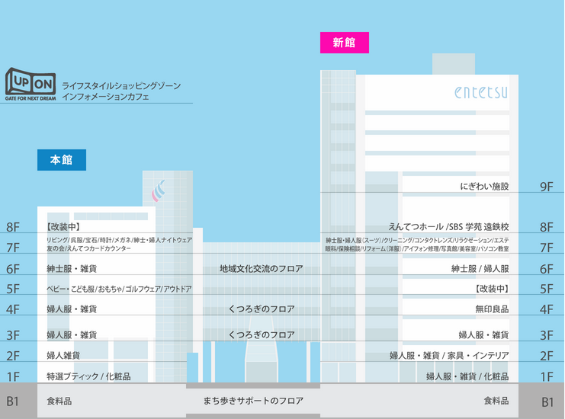Open ライフスタイルショッピングゾーン heading text
Screen dimensions: 565x419
coord(127,87)
